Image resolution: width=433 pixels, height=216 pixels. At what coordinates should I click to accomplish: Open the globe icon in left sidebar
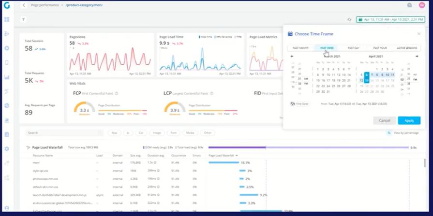[7, 106]
